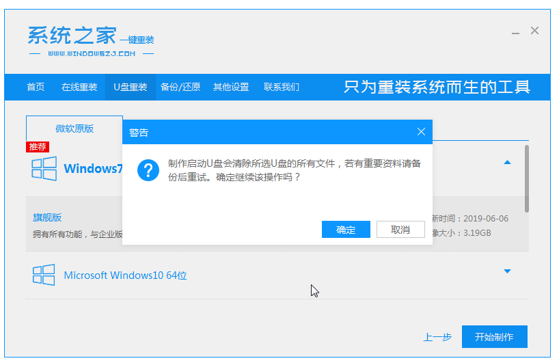Close the 警告 dialog with X
The height and width of the screenshot is (363, 559).
click(421, 132)
